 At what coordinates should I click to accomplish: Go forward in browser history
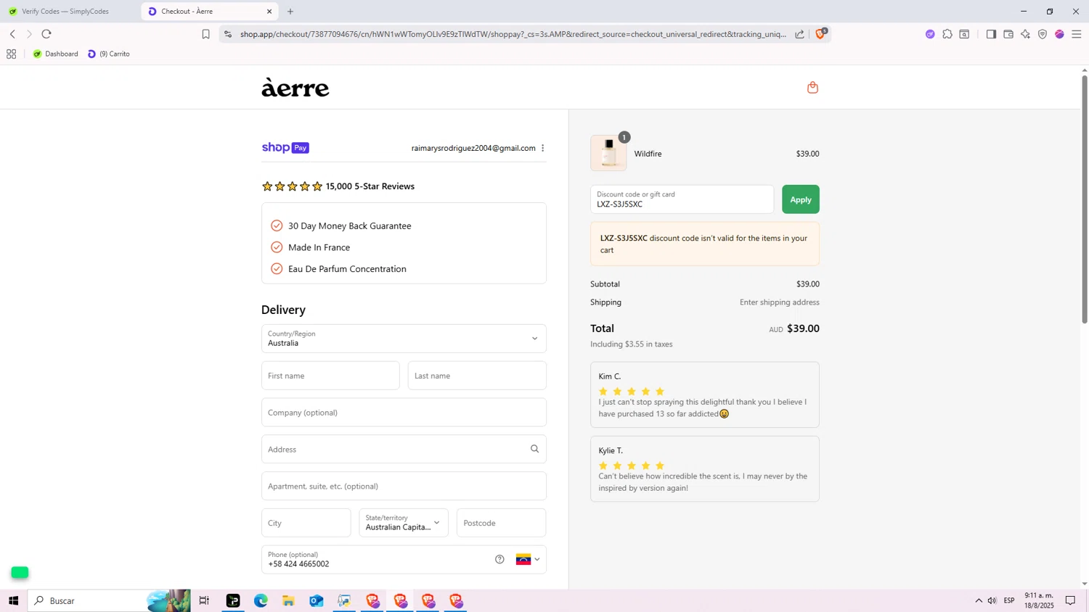(x=29, y=34)
